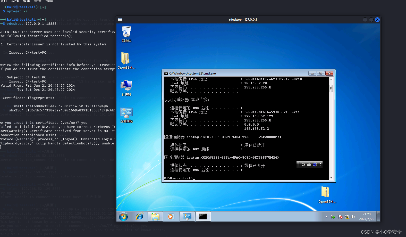406x237 pixels.
Task: Open the Windows Start menu orb
Action: [x=123, y=217]
